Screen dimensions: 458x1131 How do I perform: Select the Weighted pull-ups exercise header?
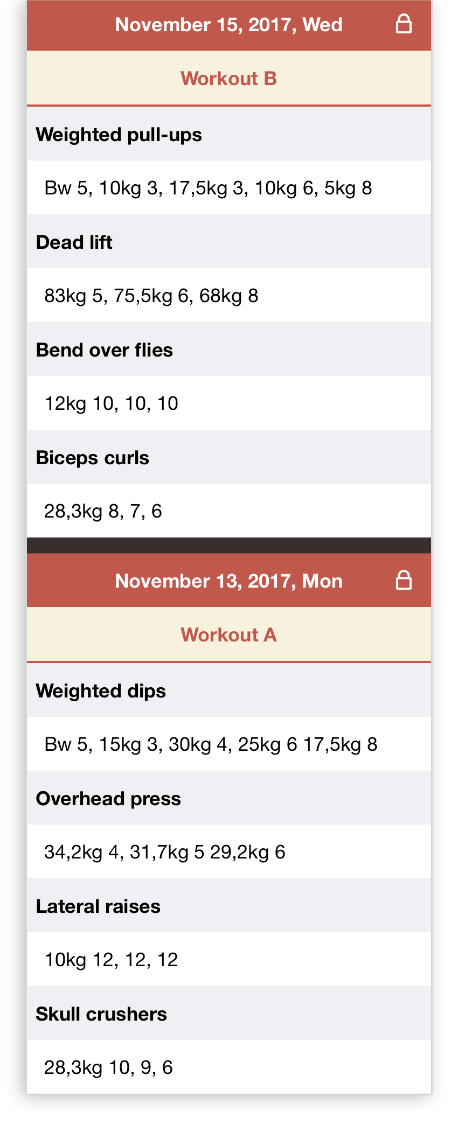(229, 134)
